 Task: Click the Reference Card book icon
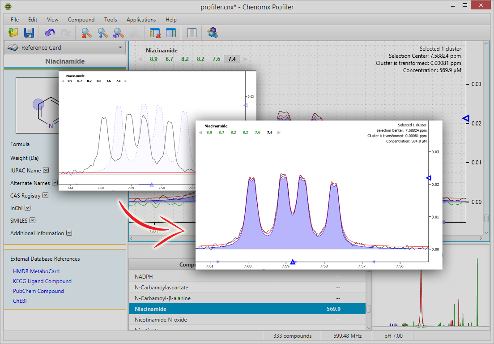point(13,47)
